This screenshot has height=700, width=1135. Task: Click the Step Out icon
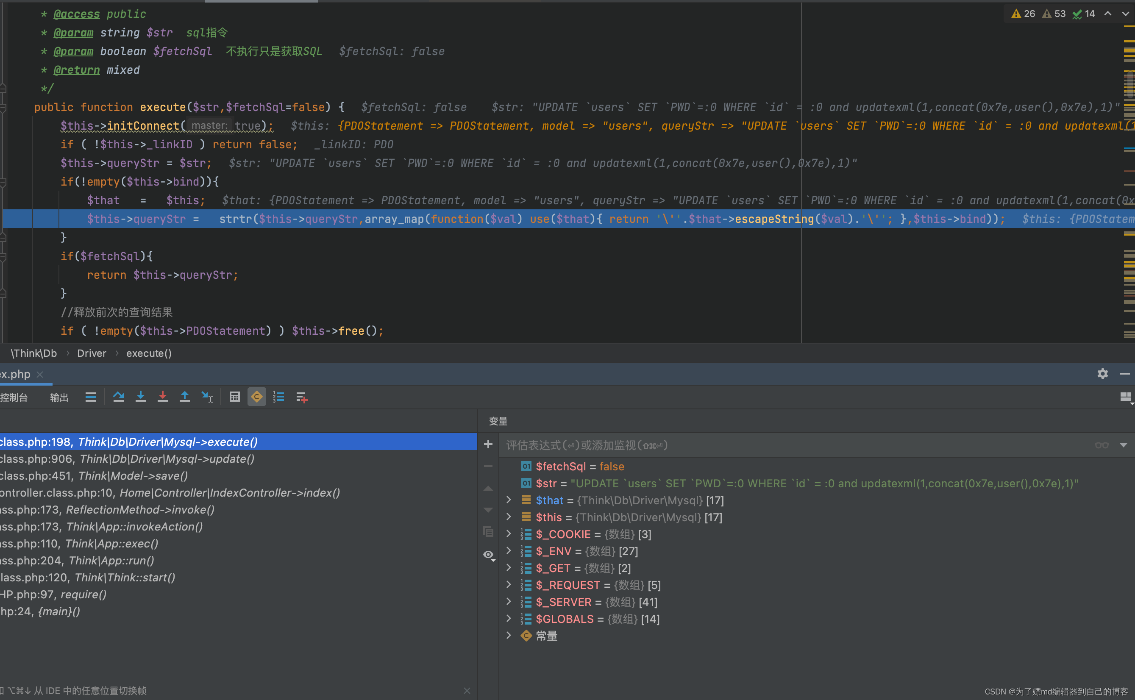coord(185,397)
